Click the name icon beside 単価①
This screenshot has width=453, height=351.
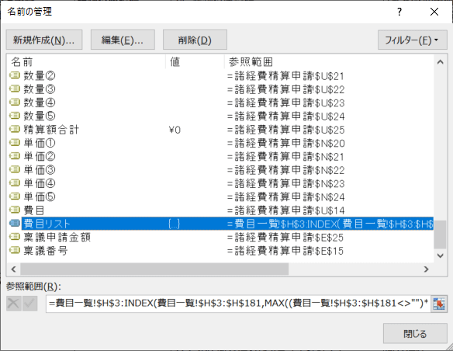pos(15,143)
